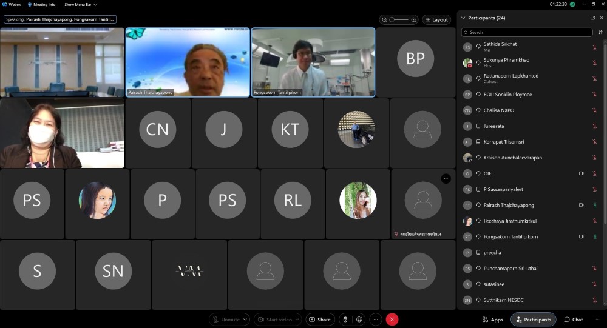
Task: Click the red leave meeting button
Action: pyautogui.click(x=392, y=320)
